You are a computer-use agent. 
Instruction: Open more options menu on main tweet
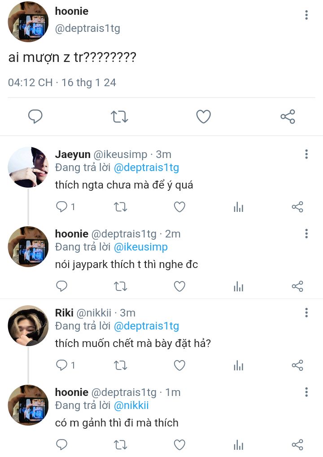point(306,15)
